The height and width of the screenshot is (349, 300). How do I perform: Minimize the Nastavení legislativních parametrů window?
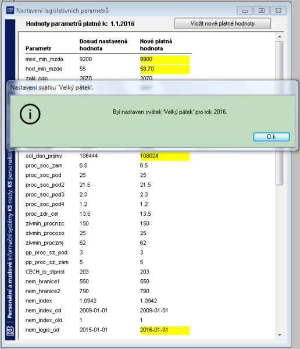[x=245, y=10]
